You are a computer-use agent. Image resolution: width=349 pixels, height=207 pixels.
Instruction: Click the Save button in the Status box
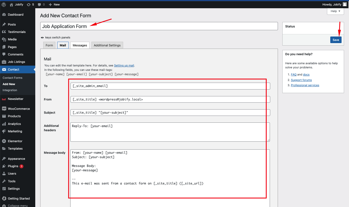(x=336, y=40)
